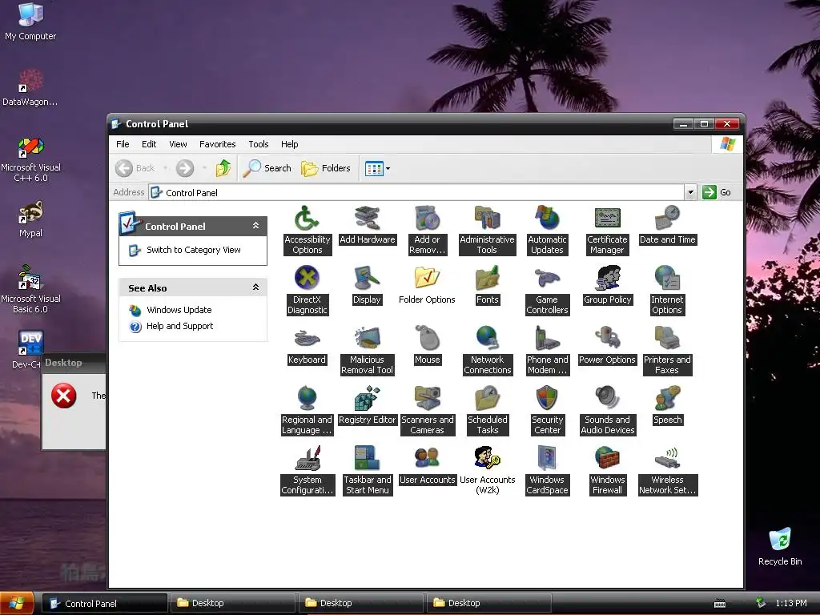Click the Go button

pos(717,192)
